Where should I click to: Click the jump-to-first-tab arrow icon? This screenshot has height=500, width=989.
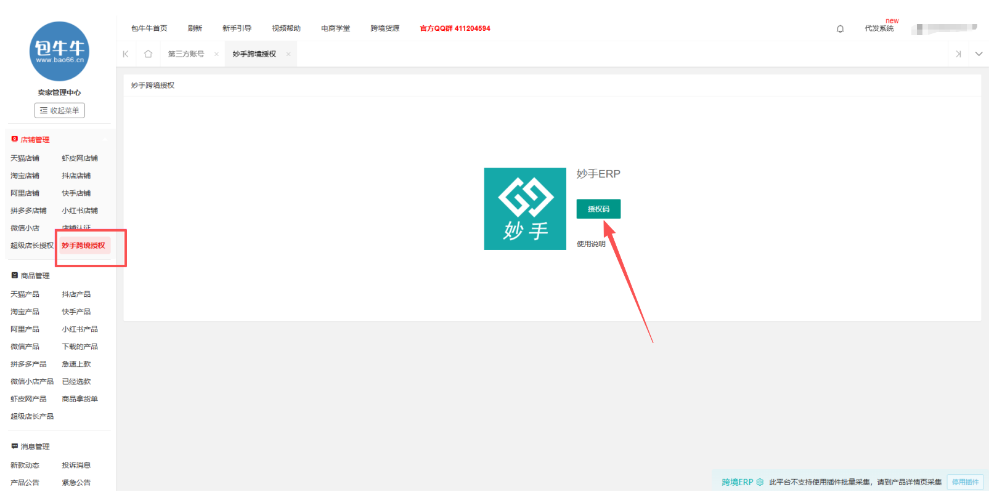coord(126,54)
